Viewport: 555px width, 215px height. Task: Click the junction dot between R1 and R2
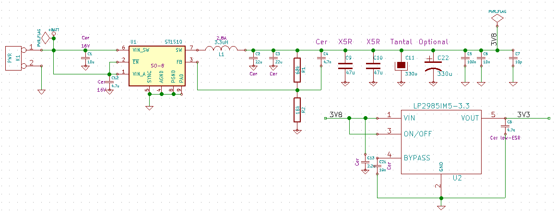(x=297, y=90)
